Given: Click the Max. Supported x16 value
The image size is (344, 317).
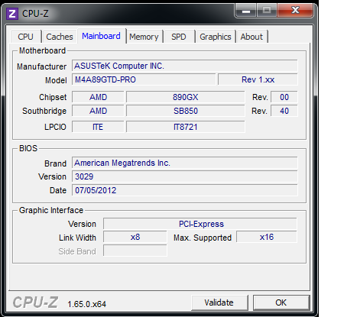Looking at the screenshot, I should (267, 237).
